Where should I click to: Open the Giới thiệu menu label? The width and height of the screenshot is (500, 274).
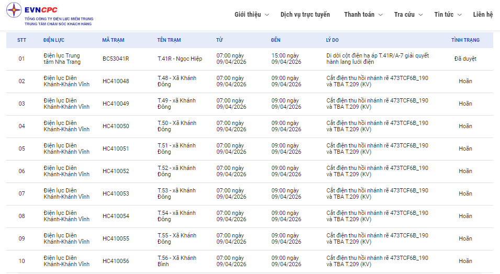[x=247, y=15]
